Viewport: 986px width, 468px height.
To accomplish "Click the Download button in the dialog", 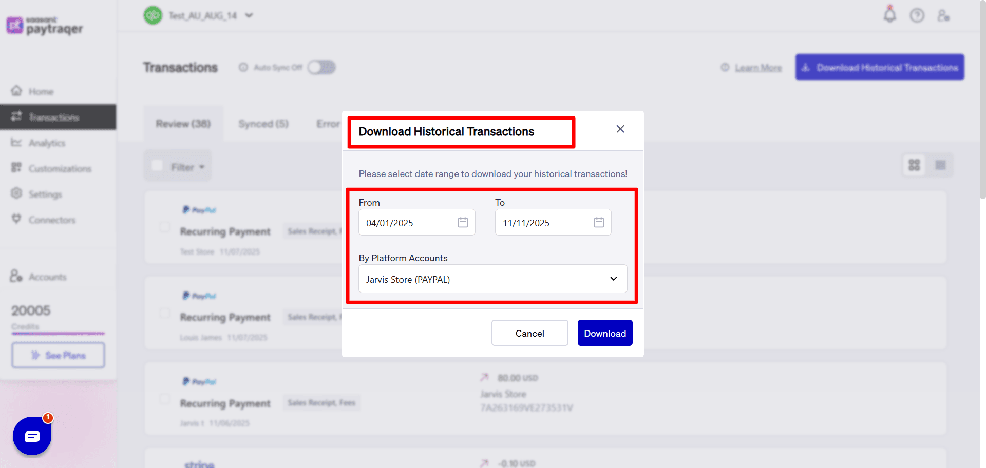I will click(x=605, y=333).
